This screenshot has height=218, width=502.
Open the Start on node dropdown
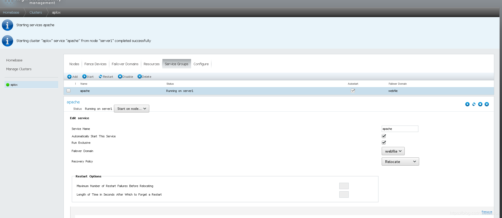132,109
